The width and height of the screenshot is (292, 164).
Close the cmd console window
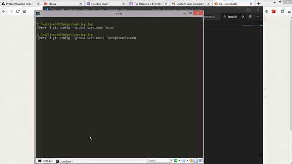198,13
